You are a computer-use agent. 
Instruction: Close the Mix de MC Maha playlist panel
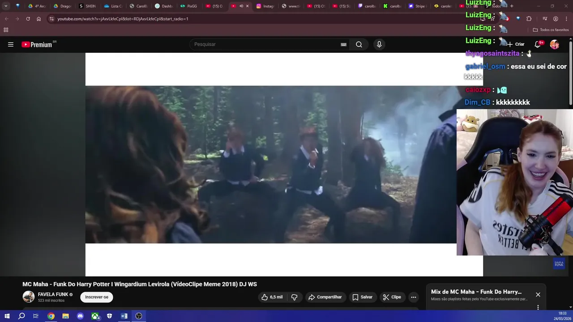538,294
